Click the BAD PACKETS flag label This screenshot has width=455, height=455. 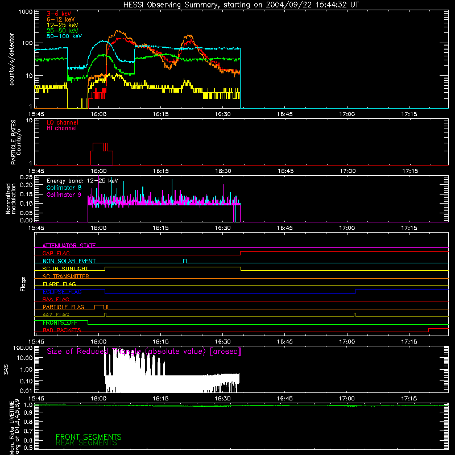tap(62, 330)
